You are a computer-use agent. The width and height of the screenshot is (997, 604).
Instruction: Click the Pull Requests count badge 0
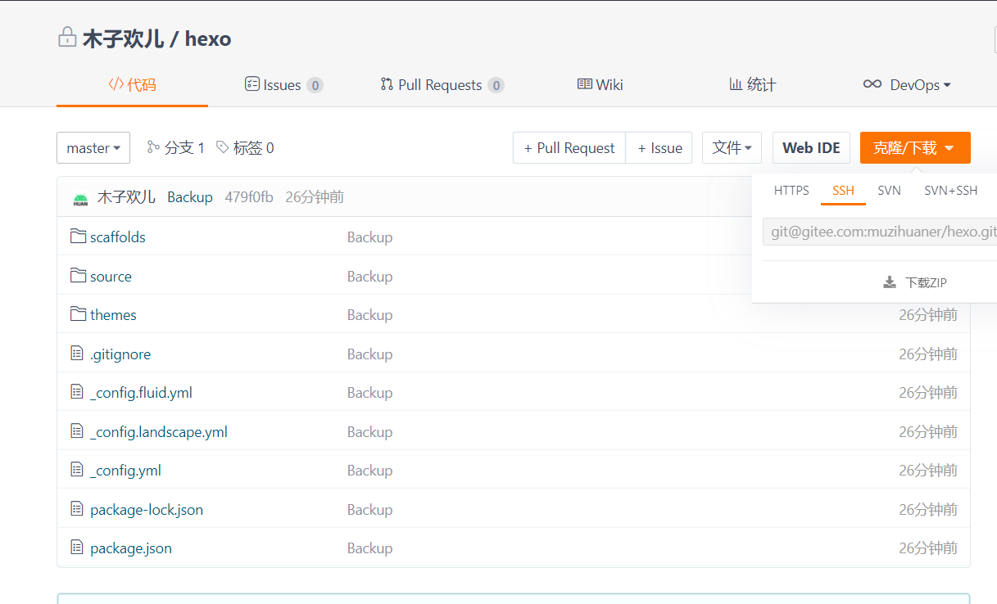click(496, 85)
